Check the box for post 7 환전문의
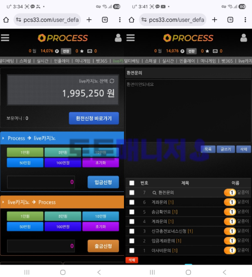 click(x=132, y=193)
